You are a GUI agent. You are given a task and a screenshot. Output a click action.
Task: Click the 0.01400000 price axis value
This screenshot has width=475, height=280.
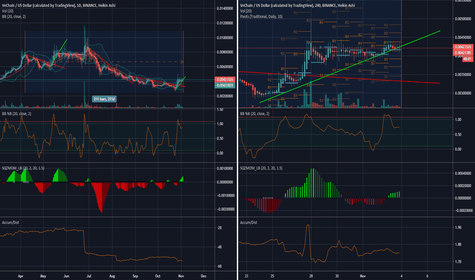pos(225,9)
